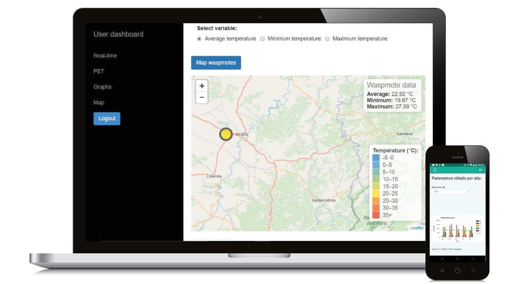Select the Average temperature radio button

point(199,39)
